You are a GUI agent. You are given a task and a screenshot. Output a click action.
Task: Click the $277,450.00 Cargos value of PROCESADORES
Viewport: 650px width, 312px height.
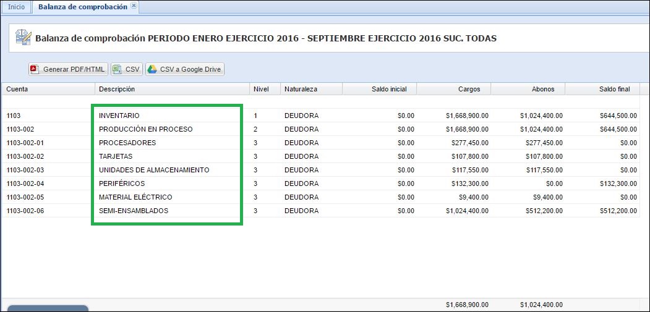pos(469,143)
